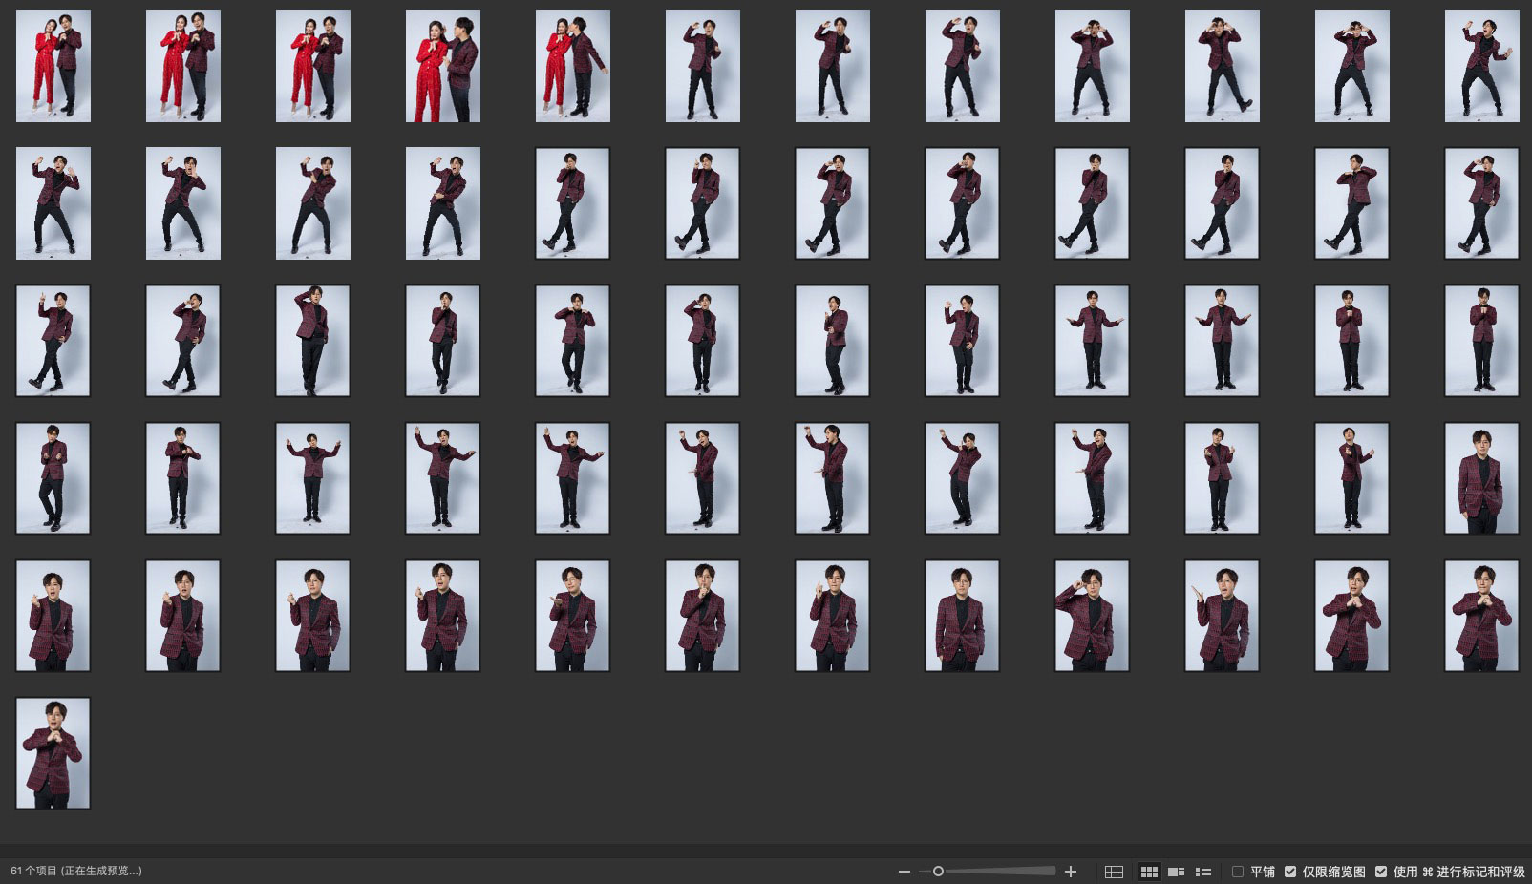This screenshot has height=884, width=1532.
Task: Select the last thumbnail in the top row
Action: pos(1481,66)
